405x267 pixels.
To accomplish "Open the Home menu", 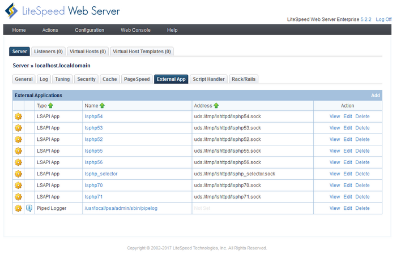I will click(x=19, y=30).
